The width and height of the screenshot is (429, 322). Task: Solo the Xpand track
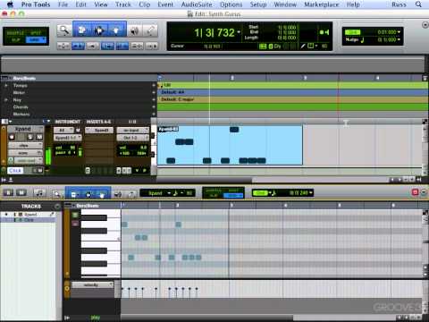click(x=30, y=137)
